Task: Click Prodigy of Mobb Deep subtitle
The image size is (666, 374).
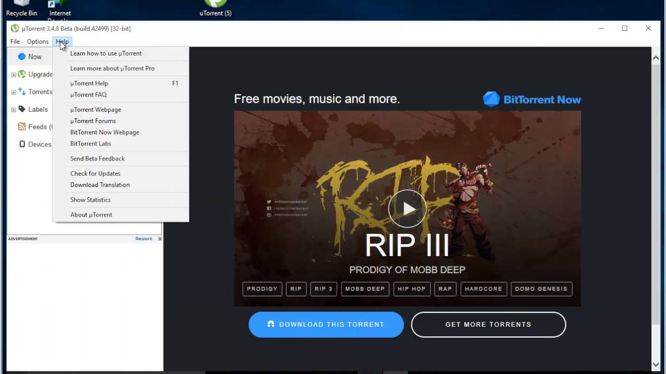Action: pyautogui.click(x=407, y=270)
